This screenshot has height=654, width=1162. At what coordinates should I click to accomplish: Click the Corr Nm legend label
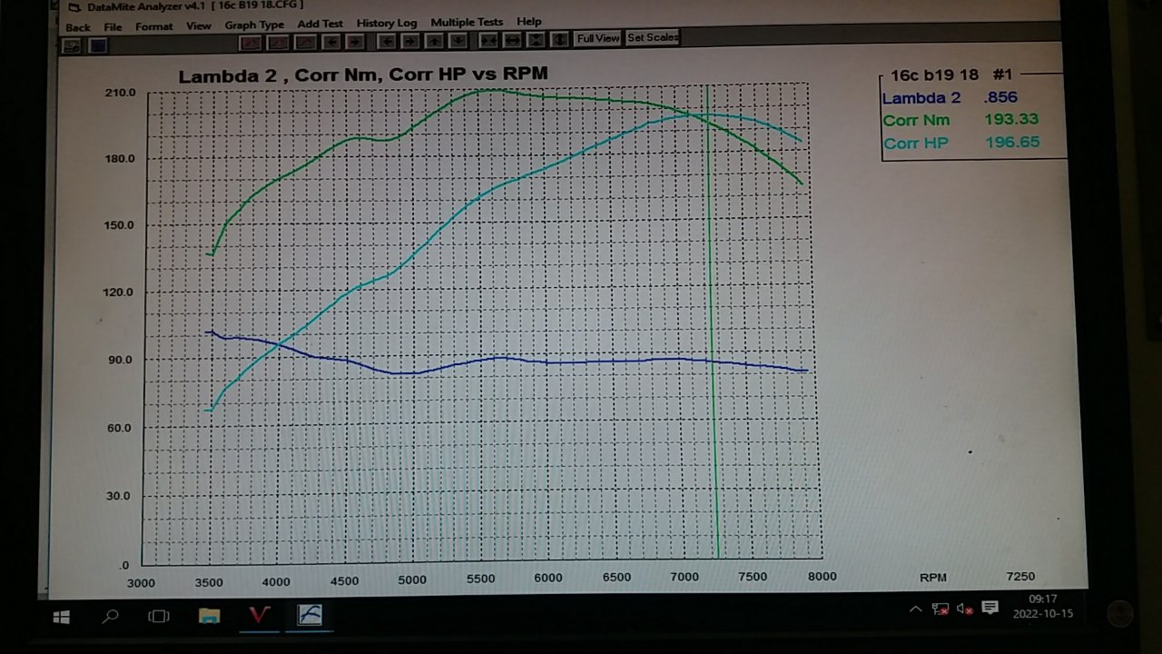pyautogui.click(x=916, y=120)
